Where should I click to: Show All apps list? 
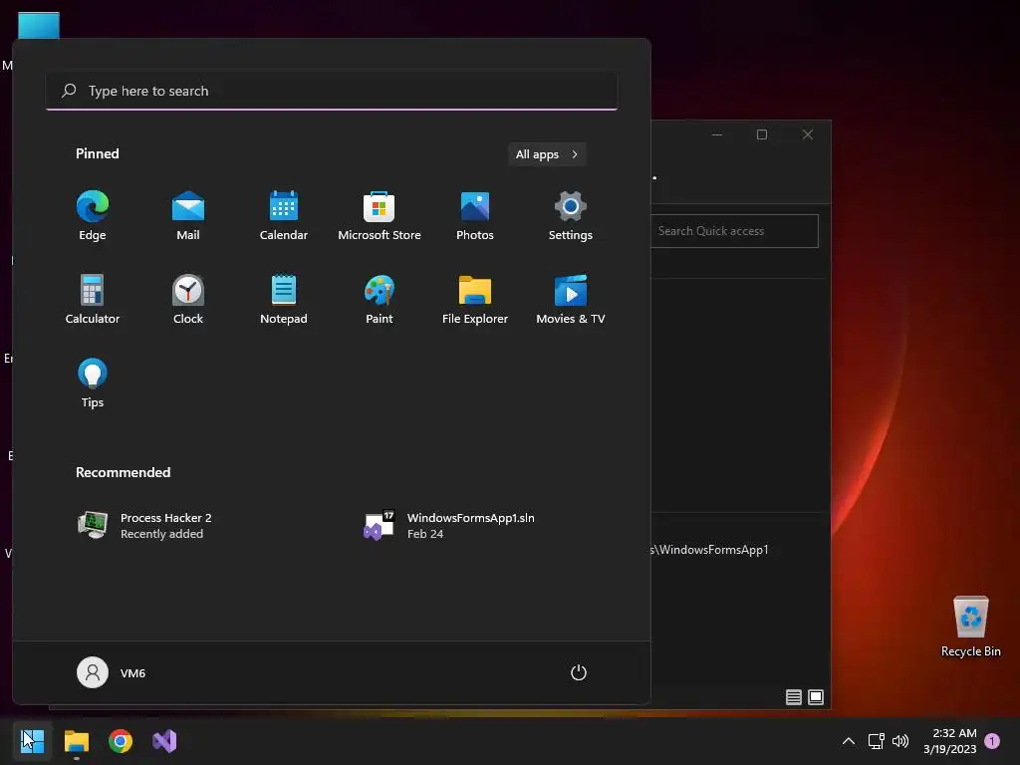coord(547,154)
